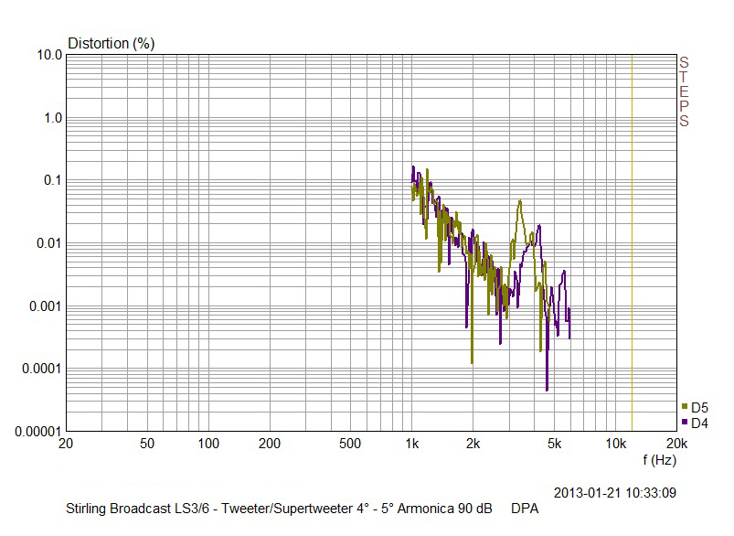Click the D4 legend color square

pos(685,423)
